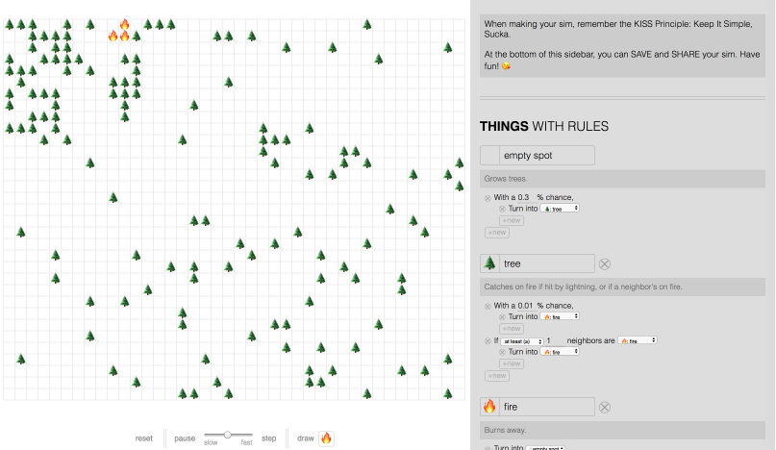Viewport: 776px width, 450px height.
Task: Select the fire draw brush icon
Action: [x=326, y=437]
